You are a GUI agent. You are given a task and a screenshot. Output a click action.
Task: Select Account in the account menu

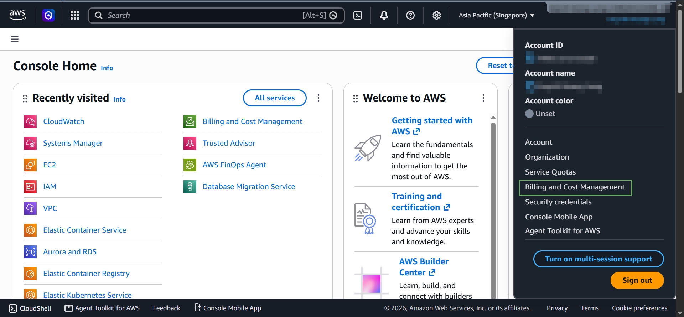(x=539, y=142)
